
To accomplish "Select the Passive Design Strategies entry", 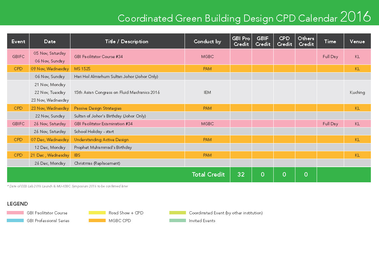I will point(98,108).
